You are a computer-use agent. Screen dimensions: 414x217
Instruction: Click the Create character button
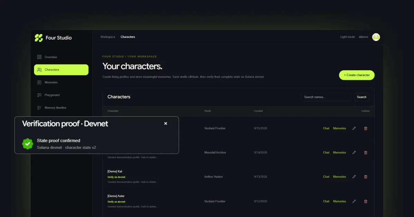(357, 75)
